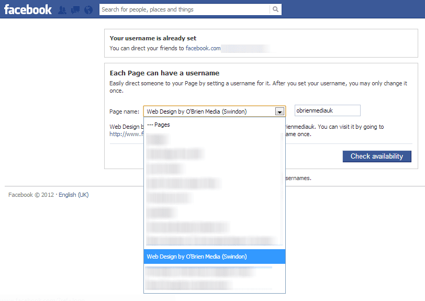Toggle the Page name dropdown arrow
The height and width of the screenshot is (301, 425).
(x=279, y=112)
